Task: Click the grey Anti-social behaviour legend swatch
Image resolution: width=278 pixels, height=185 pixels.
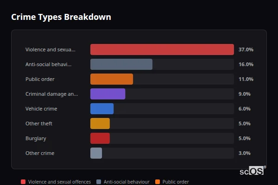Action: 99,182
